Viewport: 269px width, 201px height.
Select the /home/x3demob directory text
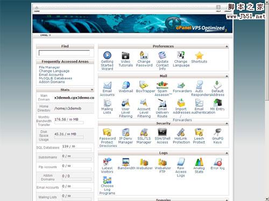pos(68,108)
